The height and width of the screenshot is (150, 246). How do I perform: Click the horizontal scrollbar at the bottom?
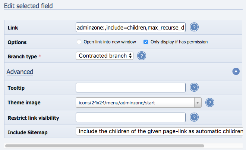pos(104,146)
